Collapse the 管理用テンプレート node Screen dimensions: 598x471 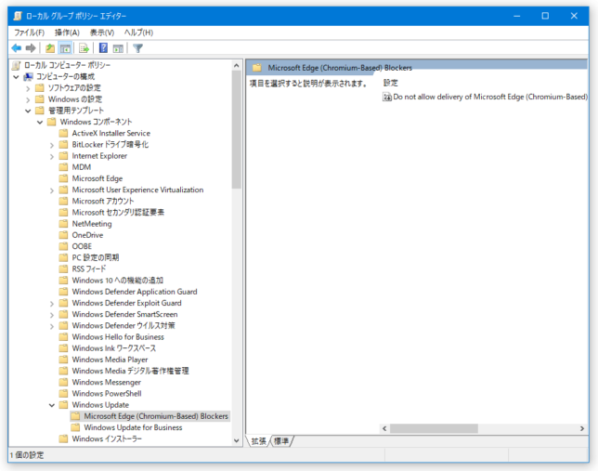click(x=28, y=111)
